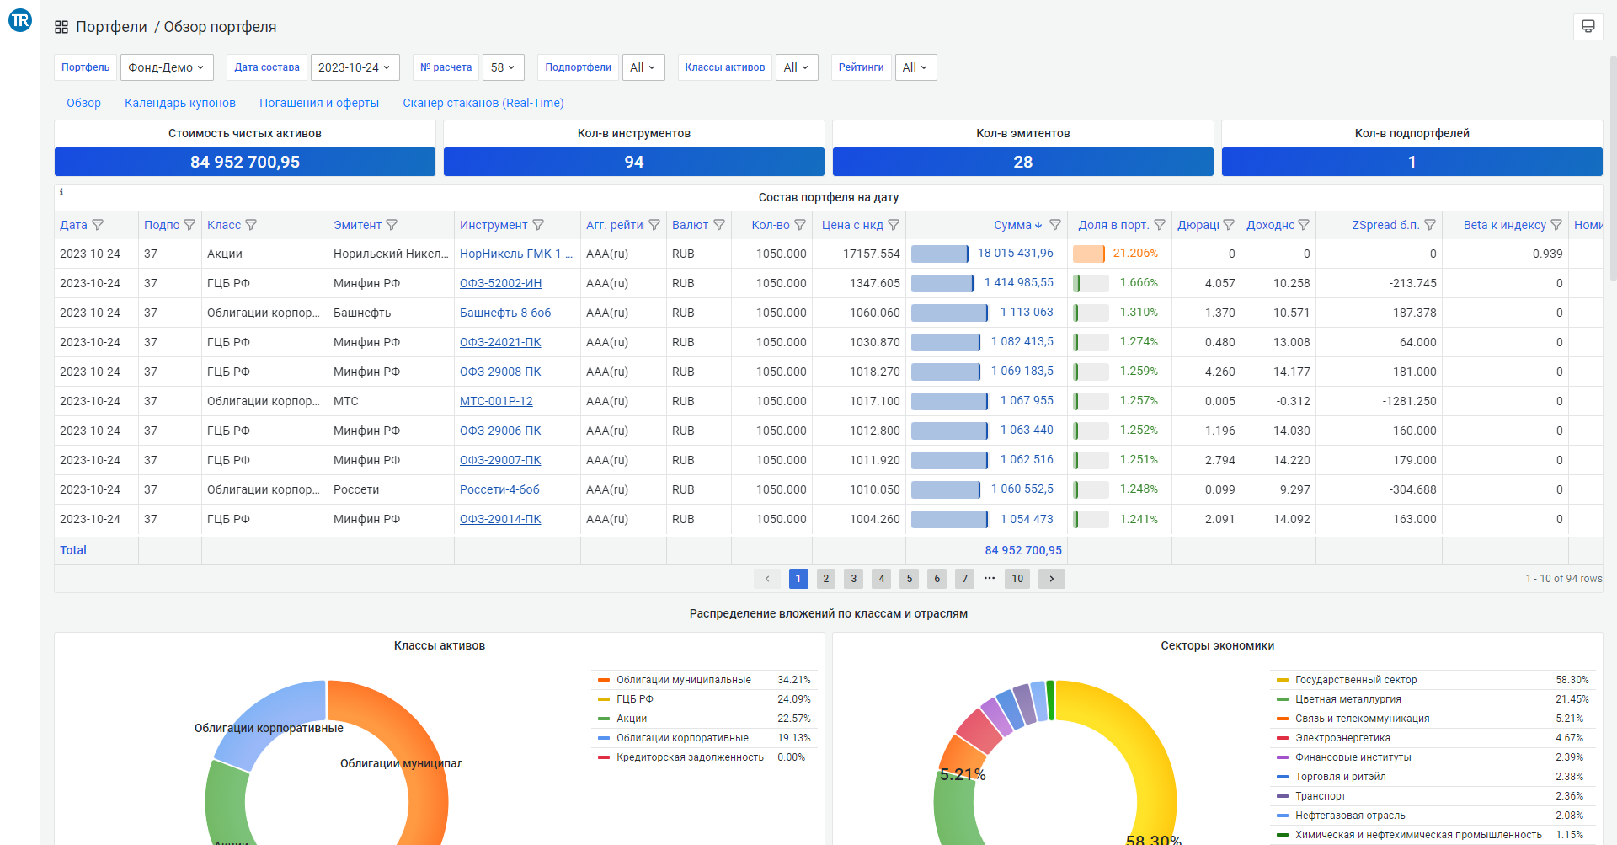
Task: Open the monitor display icon button
Action: click(1588, 26)
